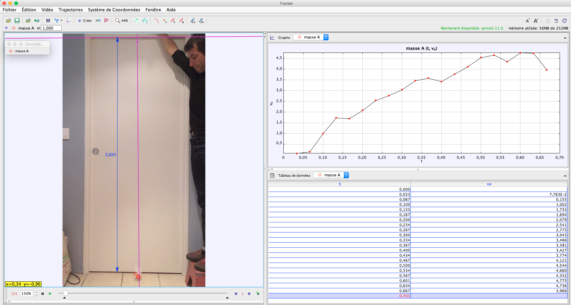Click the t axis label beneath the graph
This screenshot has height=305, width=571.
422,161
